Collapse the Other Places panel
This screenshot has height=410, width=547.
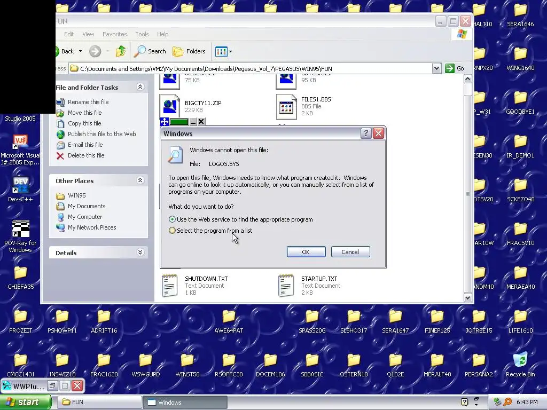point(140,180)
